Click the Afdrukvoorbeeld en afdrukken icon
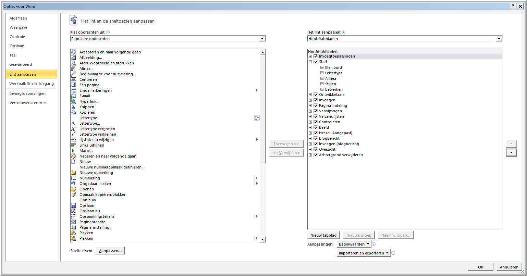Screen dimensions: 527x276 coord(73,63)
